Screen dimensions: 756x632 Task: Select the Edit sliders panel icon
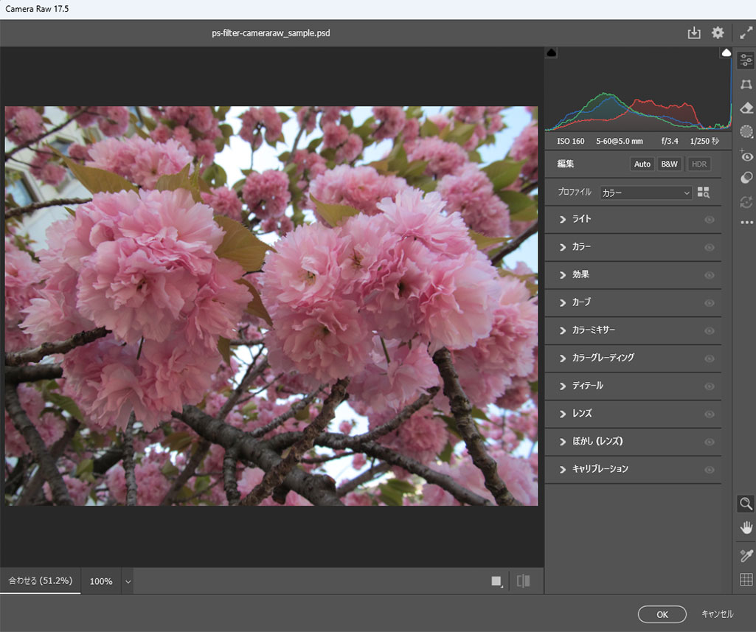[x=746, y=60]
